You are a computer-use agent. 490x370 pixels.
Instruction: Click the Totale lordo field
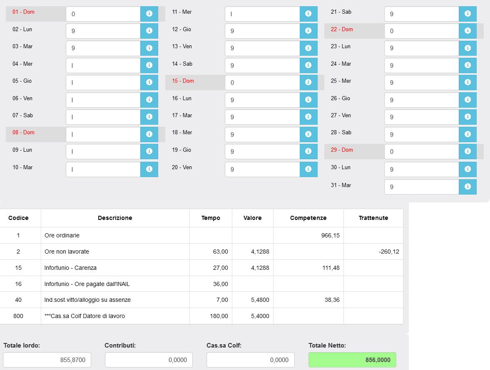coord(47,360)
